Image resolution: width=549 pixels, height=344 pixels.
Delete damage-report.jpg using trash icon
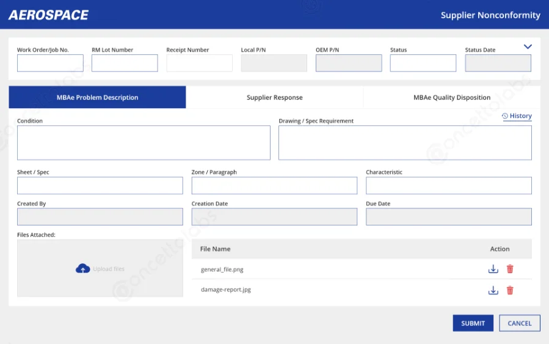pos(510,290)
